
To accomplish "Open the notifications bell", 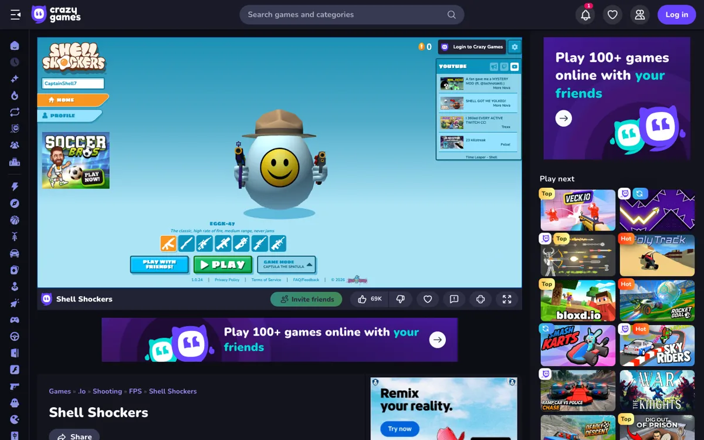I will tap(585, 15).
